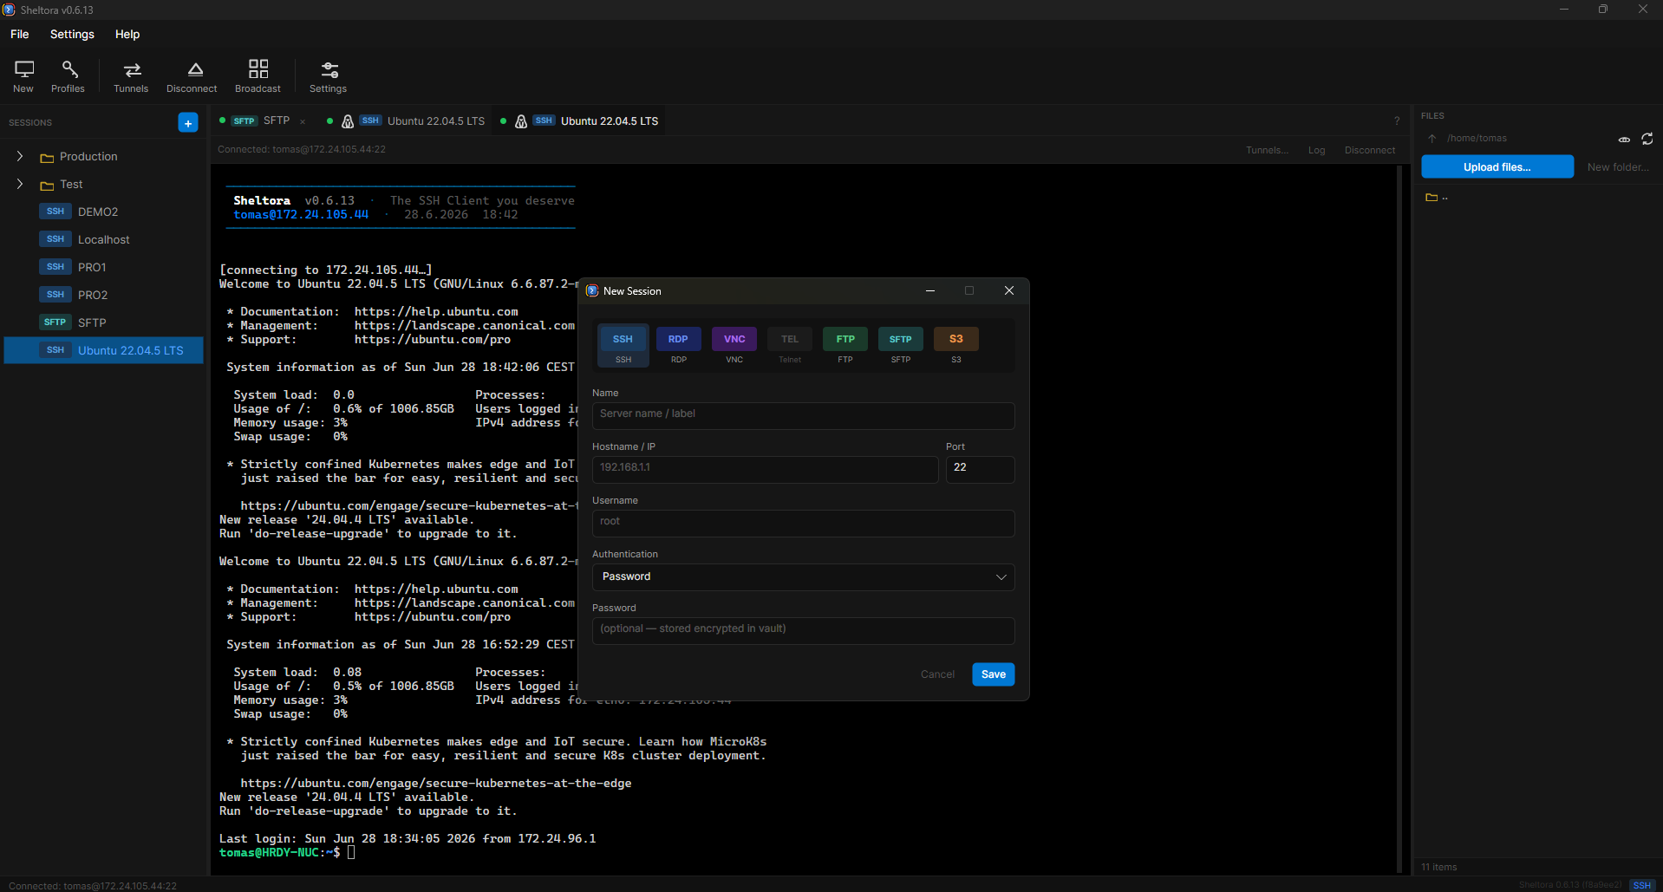The width and height of the screenshot is (1663, 892).
Task: Select S3 protocol in New Session dialog
Action: 956,345
